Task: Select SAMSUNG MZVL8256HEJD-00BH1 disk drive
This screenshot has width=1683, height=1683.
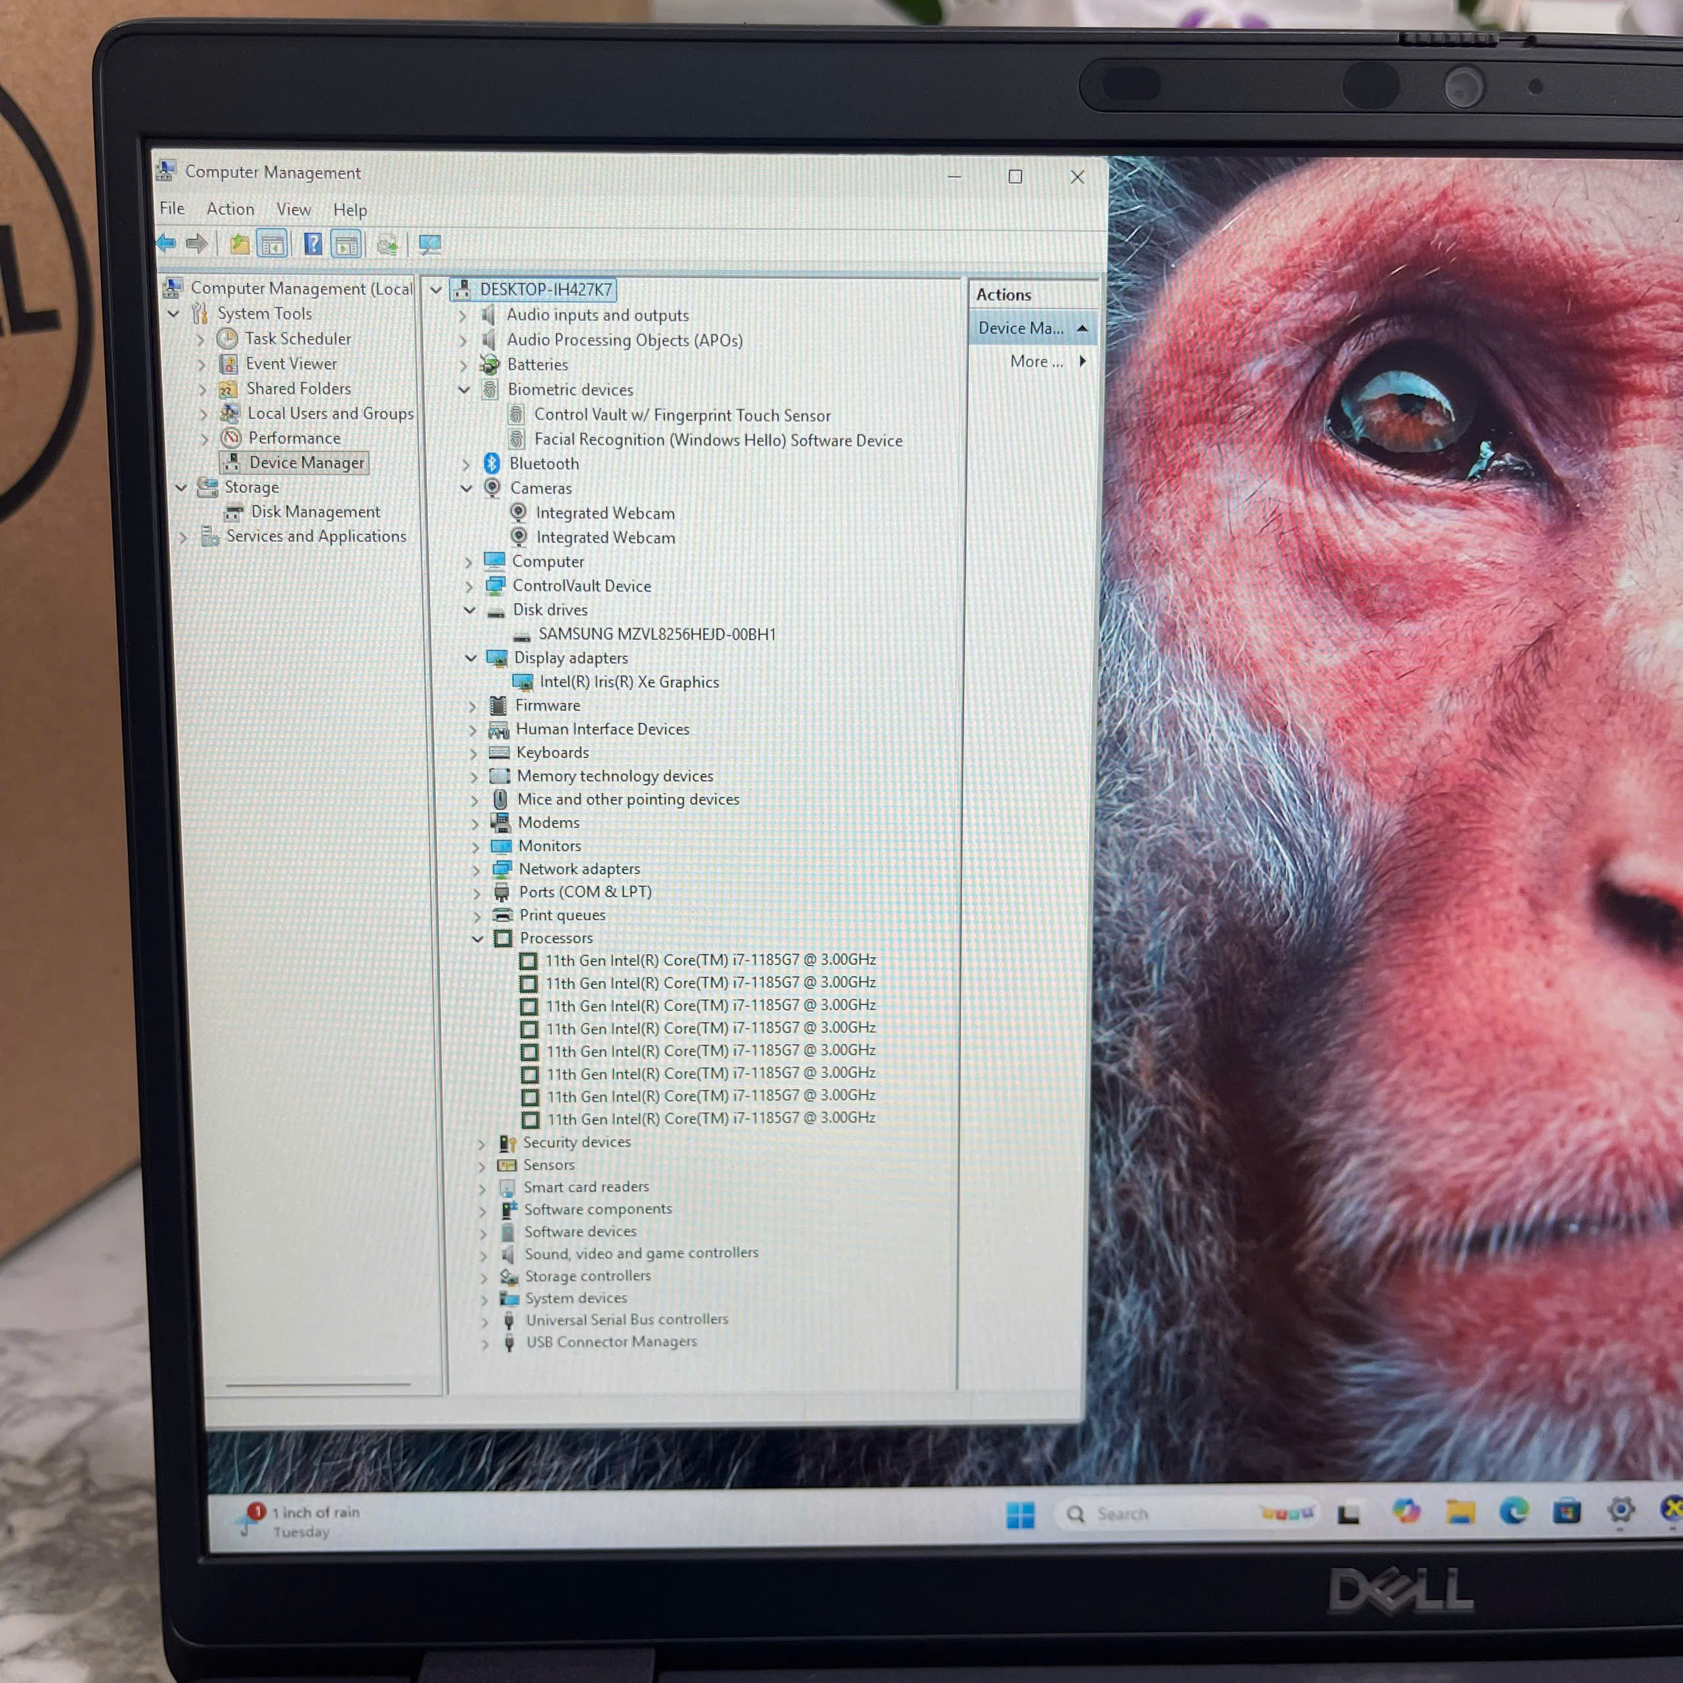Action: click(656, 634)
